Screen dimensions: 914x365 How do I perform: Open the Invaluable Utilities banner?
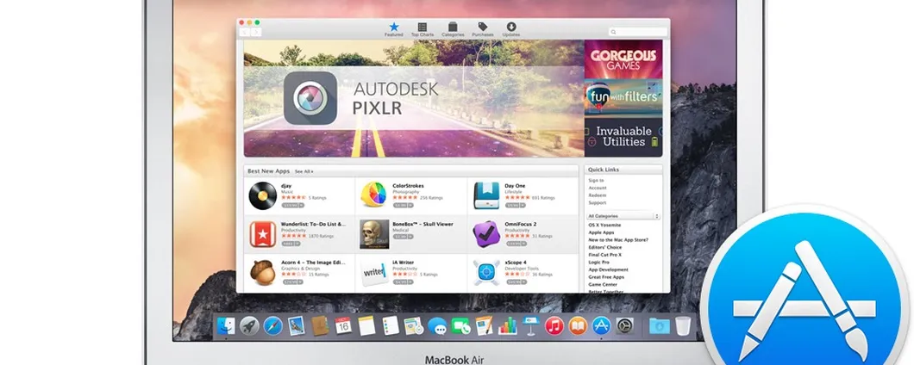(623, 138)
